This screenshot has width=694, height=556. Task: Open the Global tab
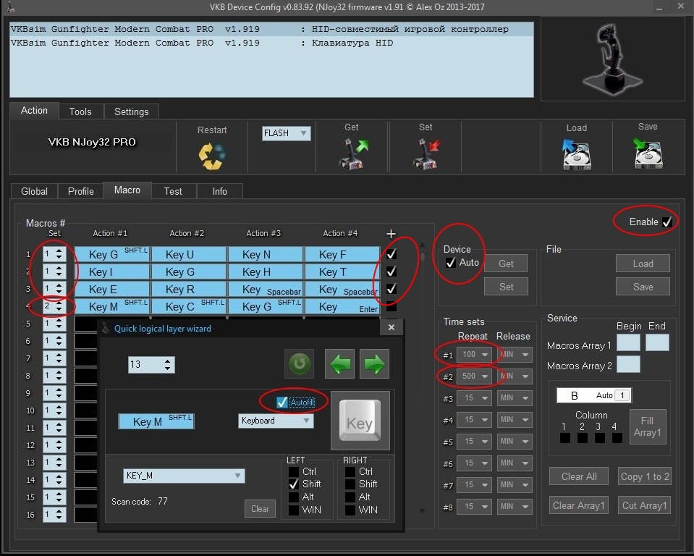34,191
